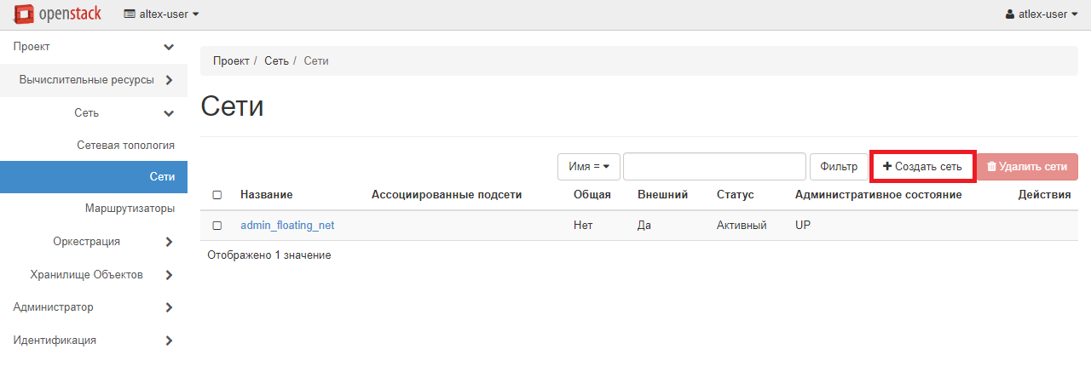This screenshot has height=378, width=1091.
Task: Collapse the Сеть section chevron
Action: click(x=169, y=113)
